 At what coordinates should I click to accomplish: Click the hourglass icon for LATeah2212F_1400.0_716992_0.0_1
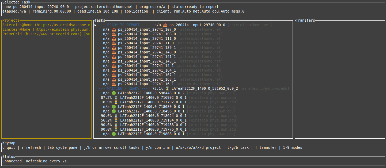[116, 97]
